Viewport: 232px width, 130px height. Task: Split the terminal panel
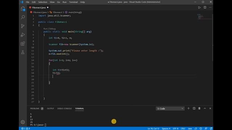[194, 108]
